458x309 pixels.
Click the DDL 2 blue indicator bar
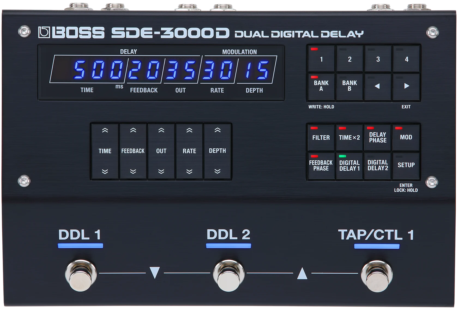pos(228,246)
